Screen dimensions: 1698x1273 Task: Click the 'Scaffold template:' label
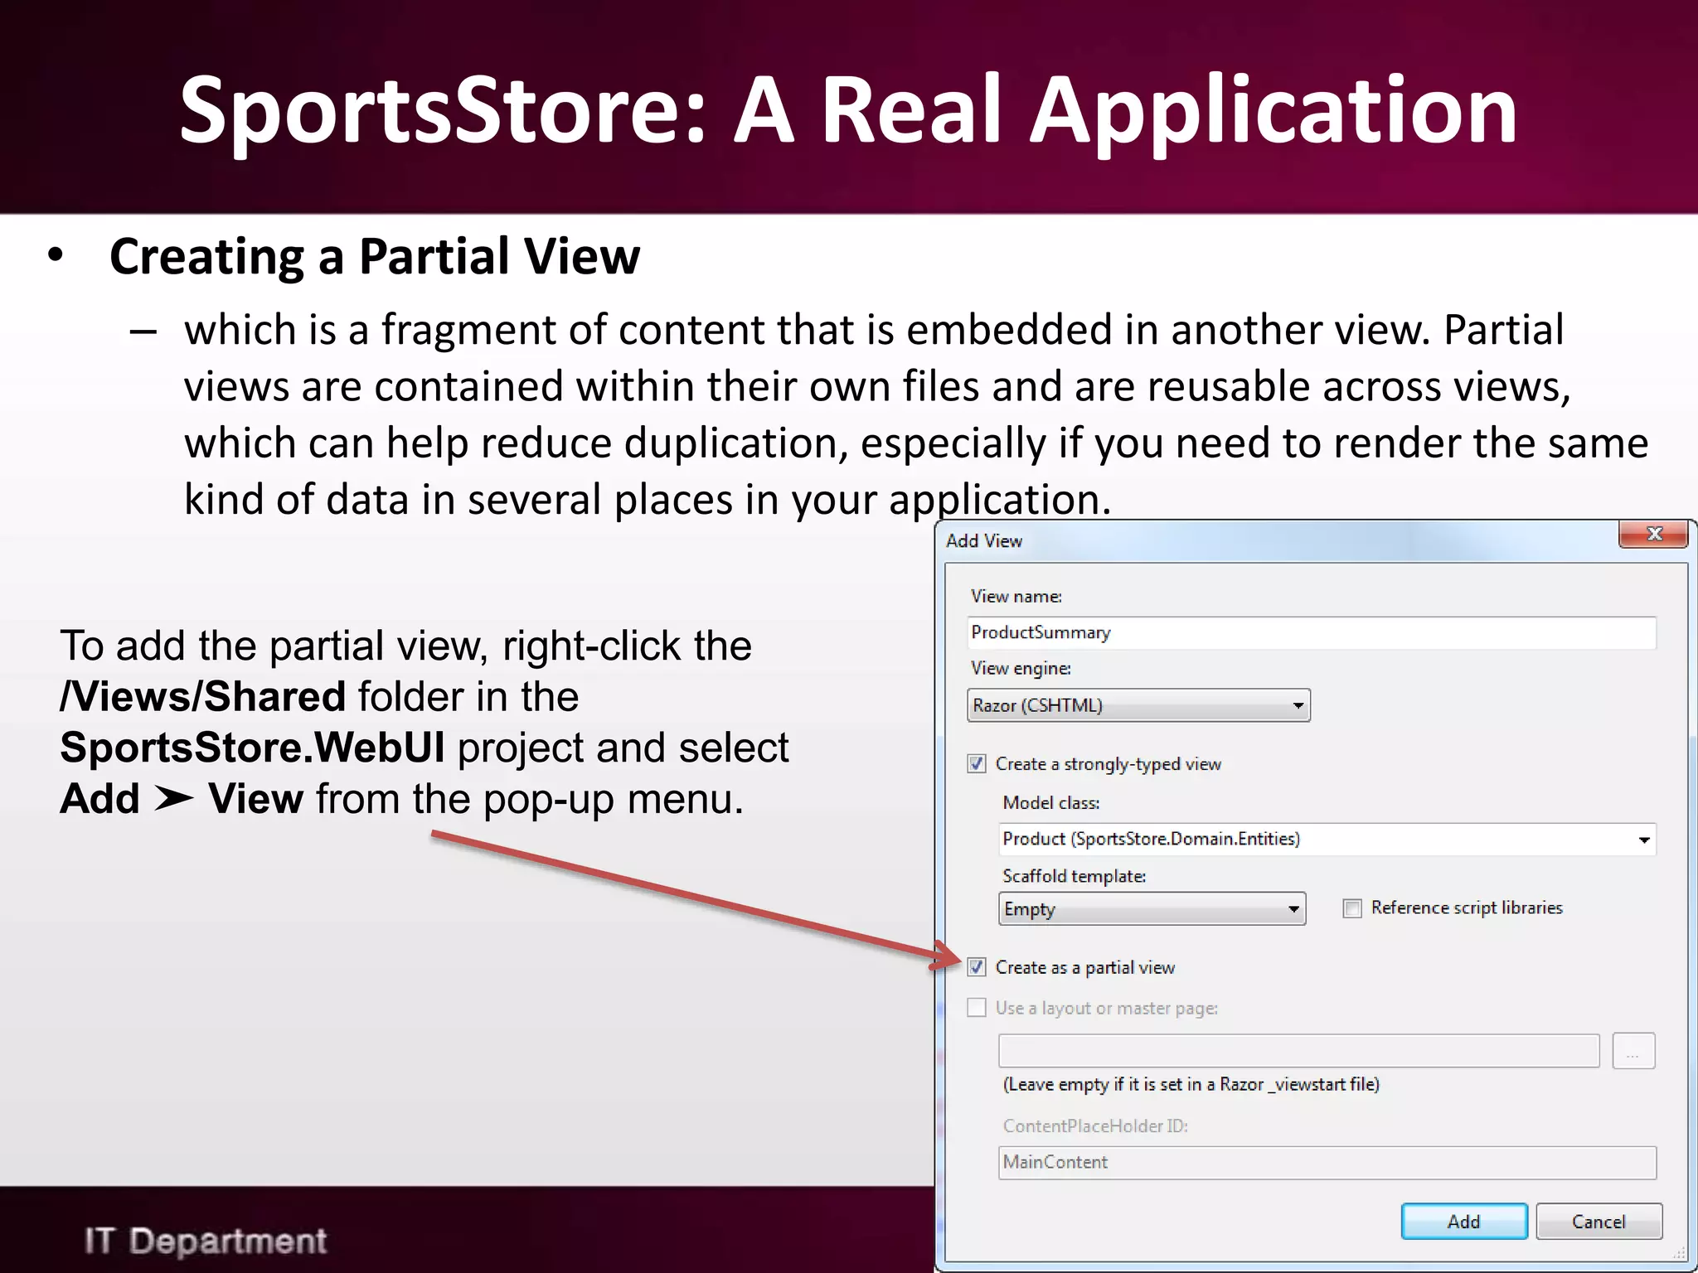coord(1075,876)
